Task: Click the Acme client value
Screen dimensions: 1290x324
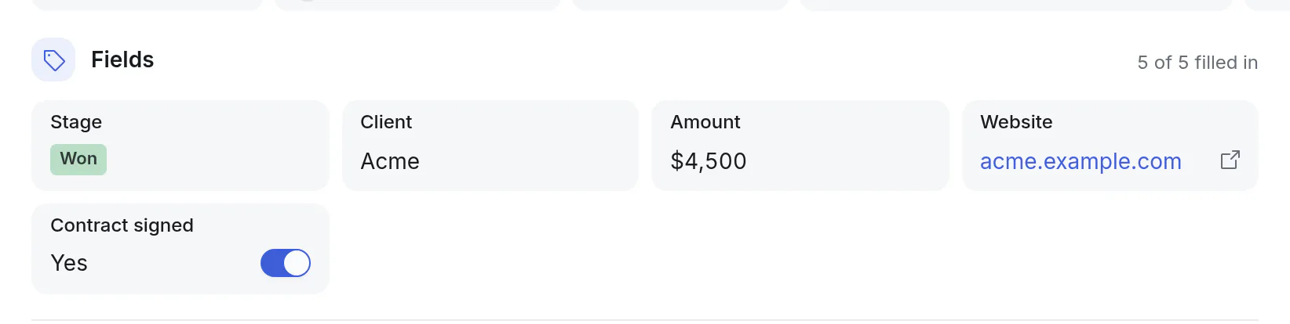Action: coord(390,161)
